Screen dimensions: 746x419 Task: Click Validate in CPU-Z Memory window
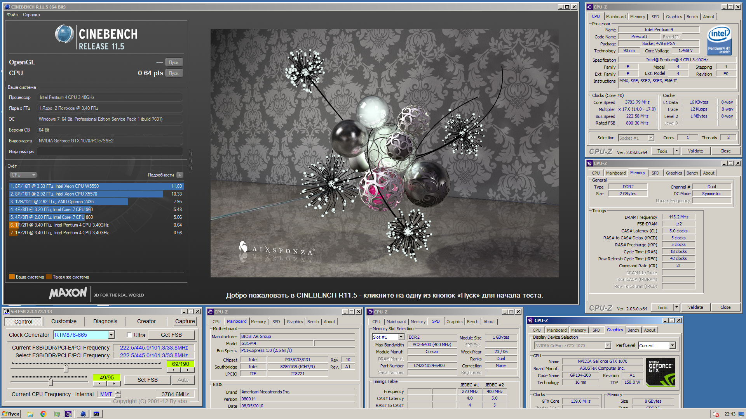click(695, 307)
